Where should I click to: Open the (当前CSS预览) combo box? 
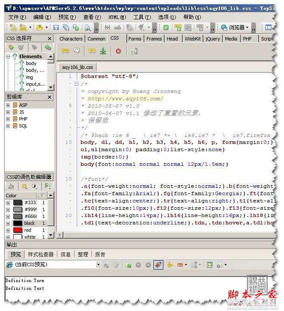(x=53, y=264)
